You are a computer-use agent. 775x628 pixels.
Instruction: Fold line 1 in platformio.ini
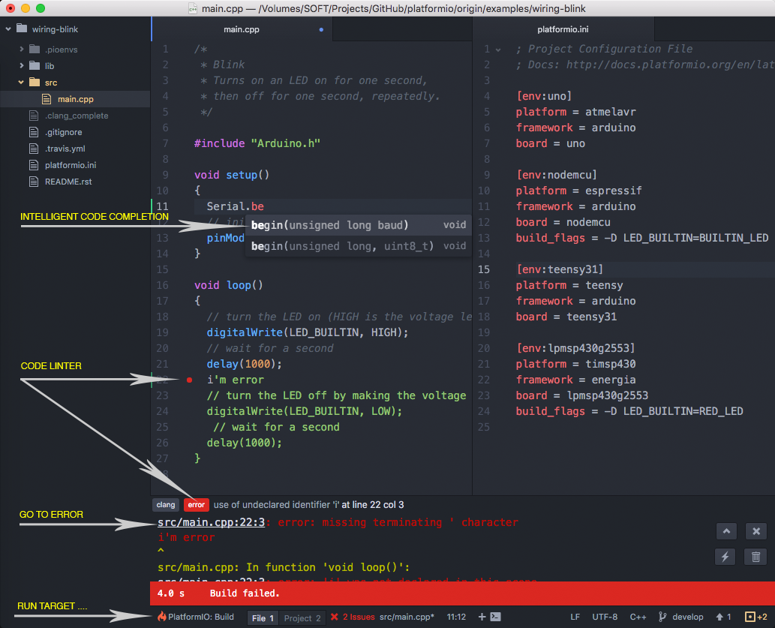pos(498,50)
